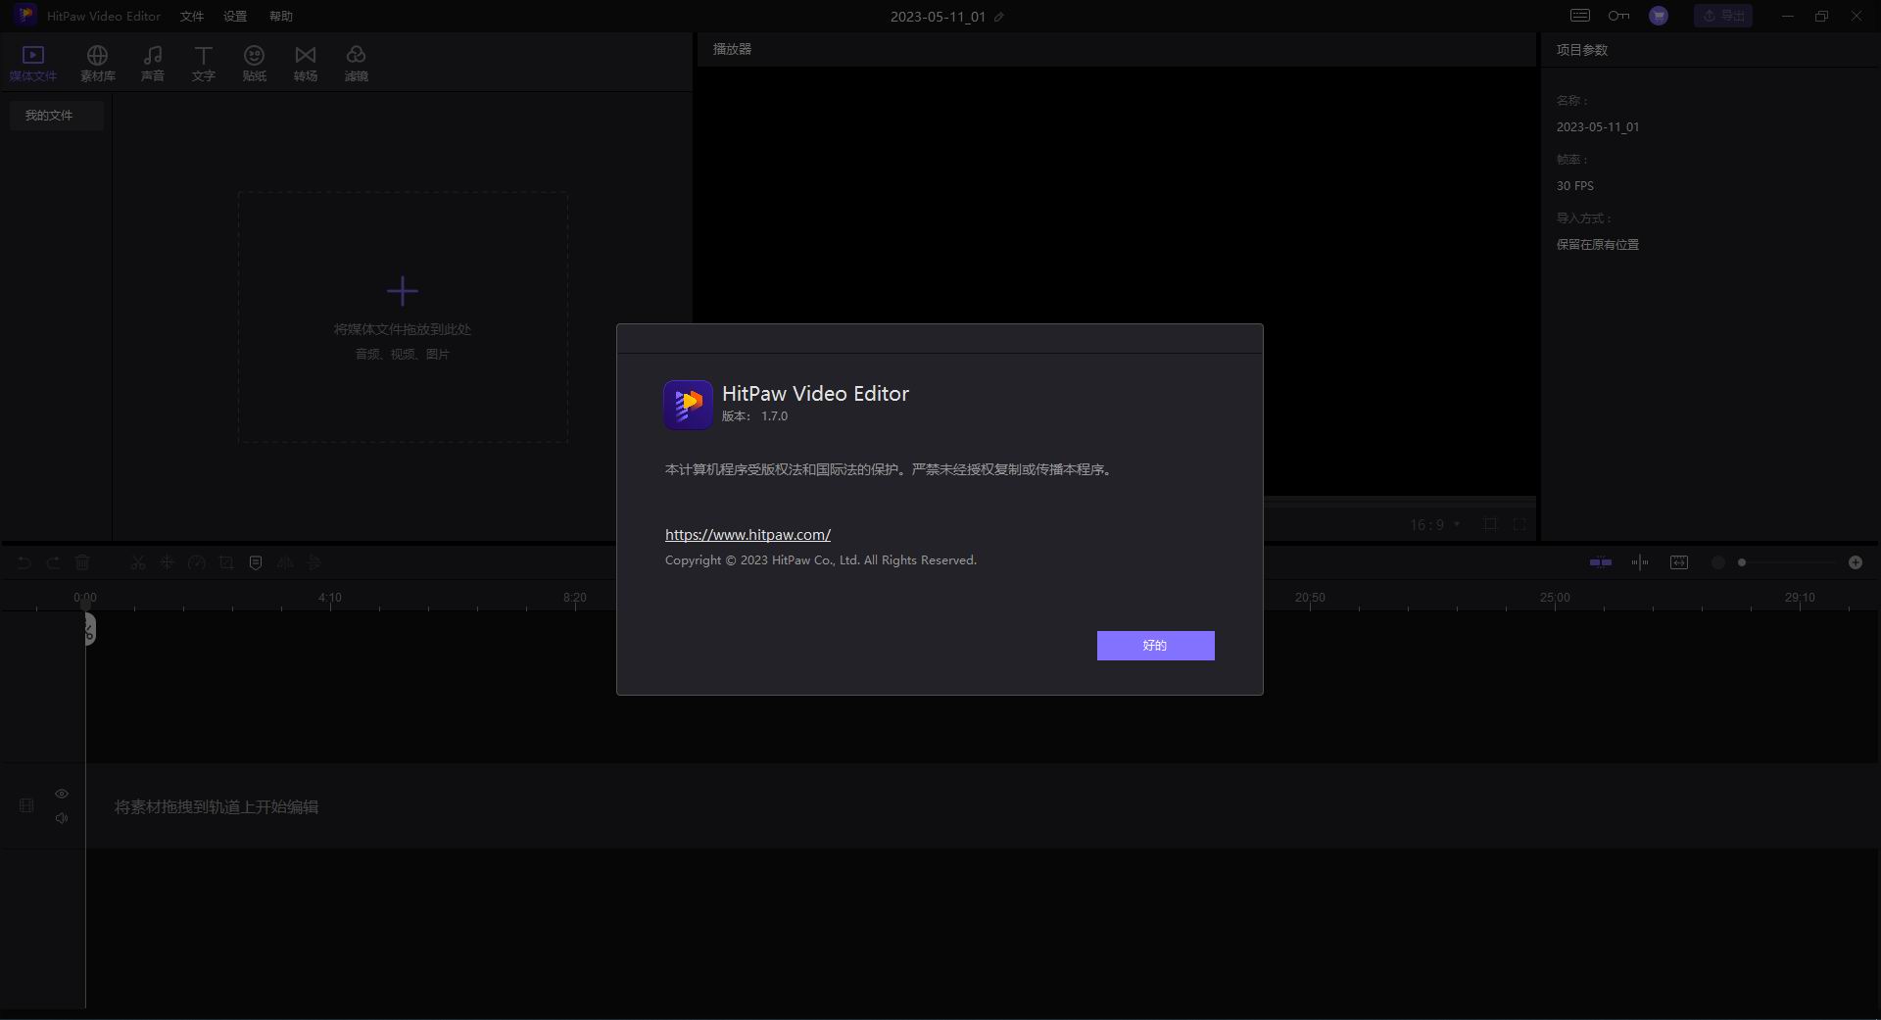
Task: Click the project title 2023-05-11_01 in title bar
Action: click(x=938, y=17)
